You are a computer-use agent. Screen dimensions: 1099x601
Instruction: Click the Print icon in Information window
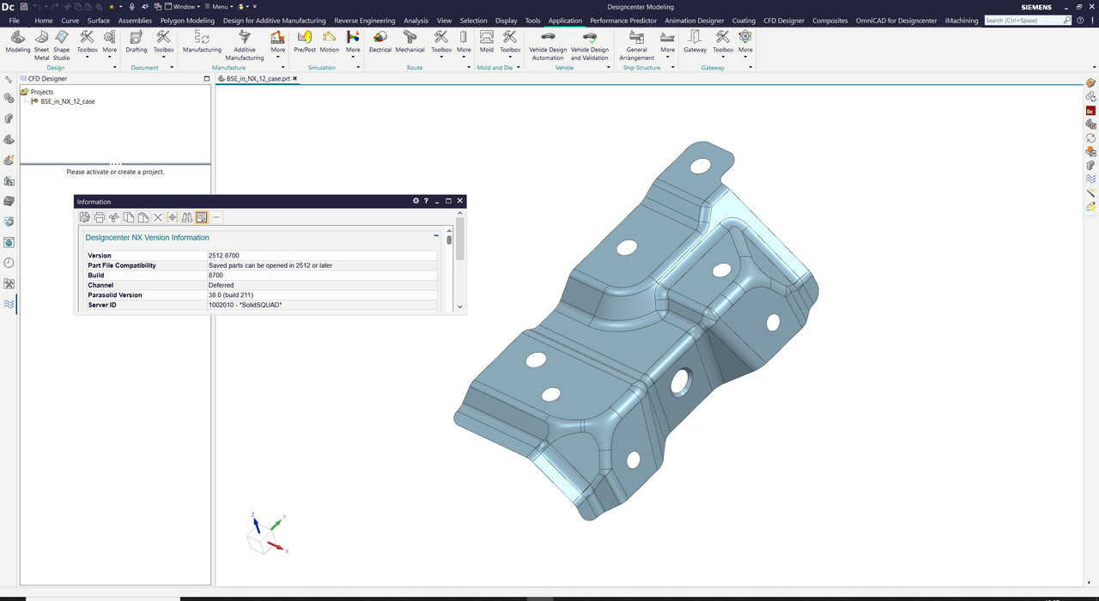coord(100,217)
